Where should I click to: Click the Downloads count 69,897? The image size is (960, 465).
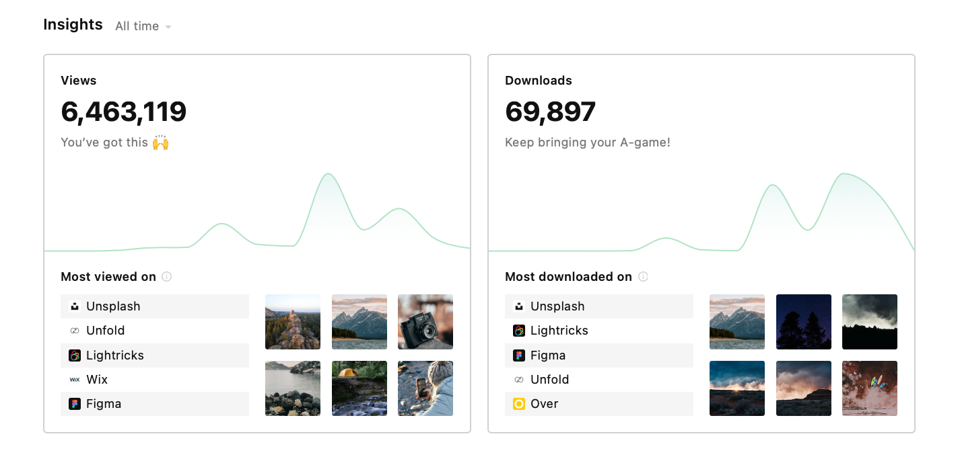point(551,112)
